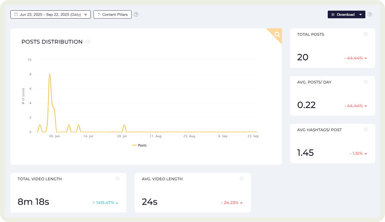The image size is (385, 222).
Task: Click info icon on Avg Hashtags/Post card
Action: click(x=366, y=130)
